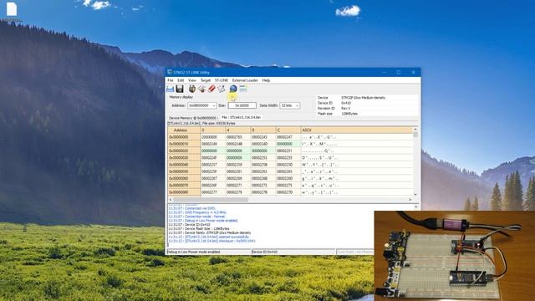Click the Program verify toolbar icon

click(x=222, y=89)
